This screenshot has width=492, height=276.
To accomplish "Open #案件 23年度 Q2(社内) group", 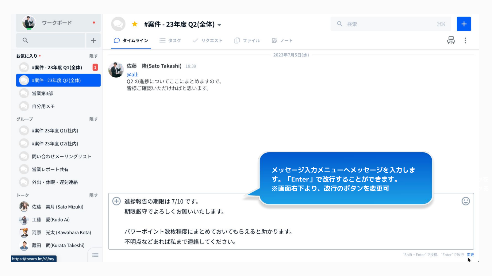I will click(x=58, y=144).
